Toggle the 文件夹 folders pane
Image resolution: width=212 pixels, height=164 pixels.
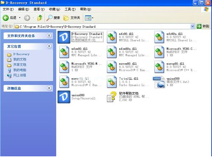pyautogui.click(x=72, y=18)
